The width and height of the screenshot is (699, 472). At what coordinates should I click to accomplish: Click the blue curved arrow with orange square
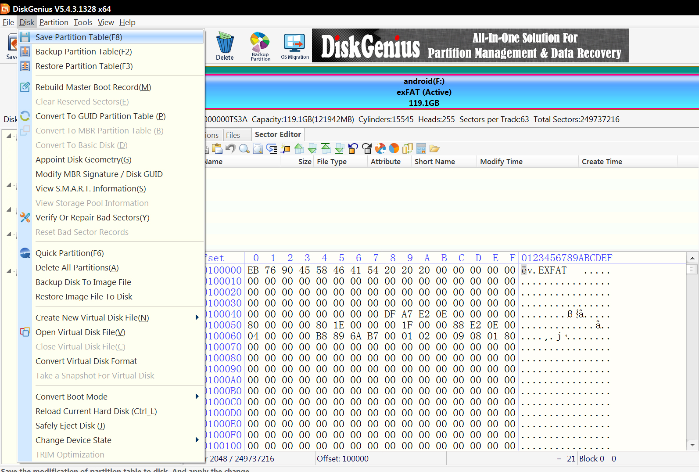[x=353, y=149]
